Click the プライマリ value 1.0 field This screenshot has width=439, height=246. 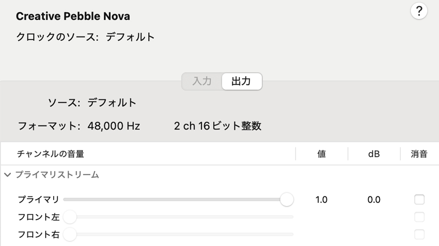[321, 200]
